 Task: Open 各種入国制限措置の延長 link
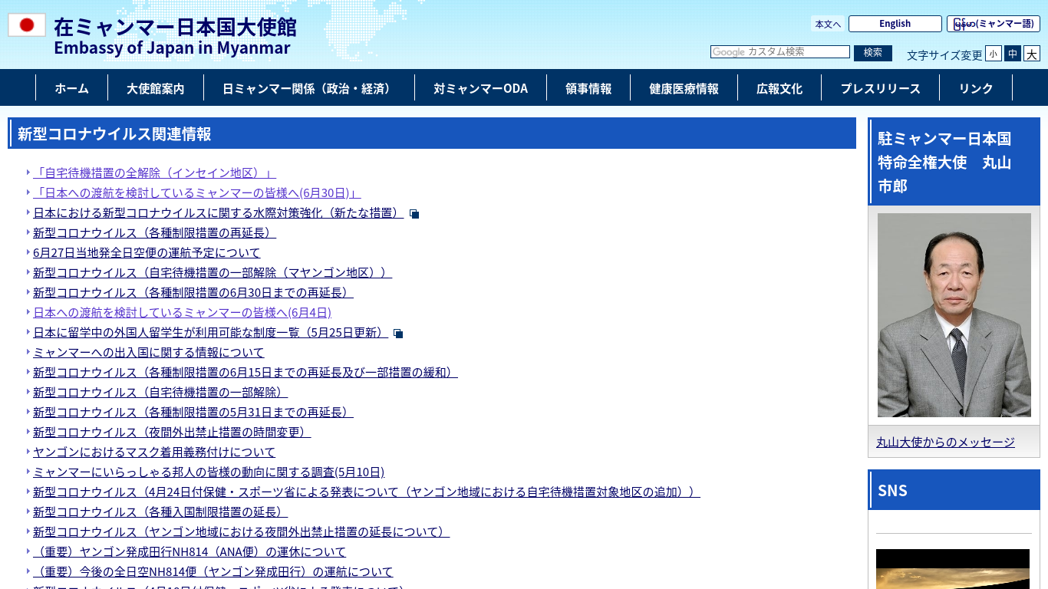point(160,512)
